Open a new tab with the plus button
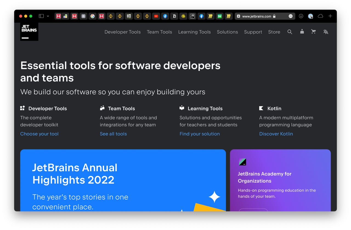This screenshot has height=230, width=351. [330, 16]
